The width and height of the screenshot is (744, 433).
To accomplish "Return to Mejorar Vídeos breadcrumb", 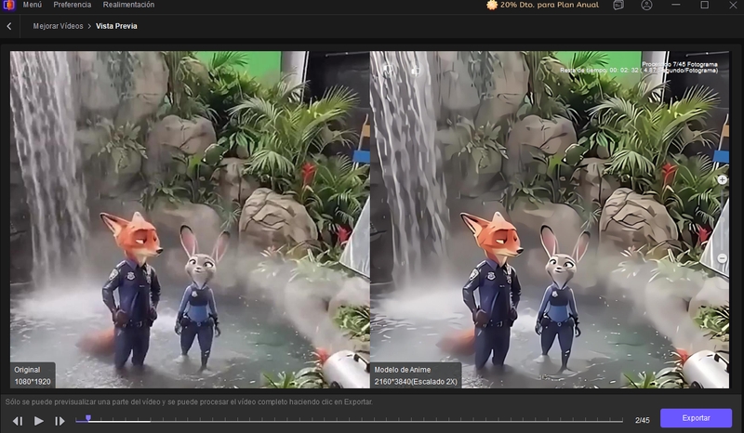I will 58,26.
